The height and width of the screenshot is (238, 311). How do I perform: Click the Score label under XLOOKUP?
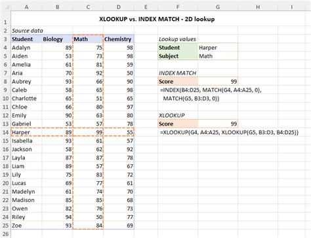pos(178,124)
